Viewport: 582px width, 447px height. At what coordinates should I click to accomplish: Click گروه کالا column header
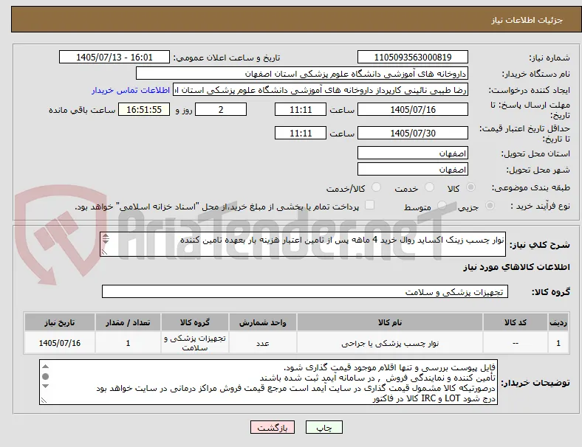[x=195, y=322]
